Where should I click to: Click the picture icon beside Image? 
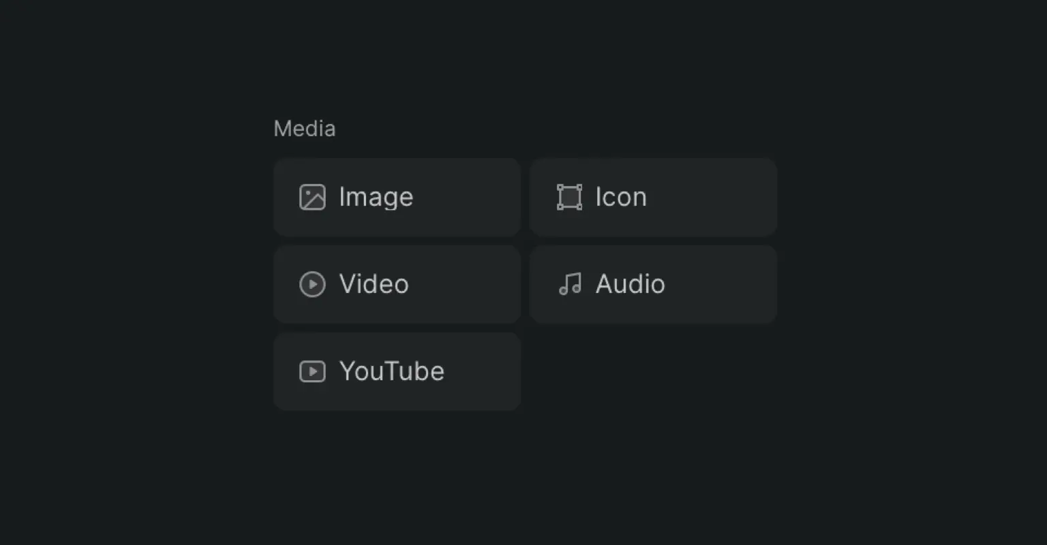click(x=312, y=198)
